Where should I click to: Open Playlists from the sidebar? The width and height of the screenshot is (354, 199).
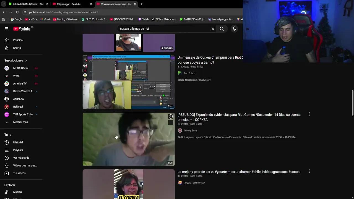click(x=18, y=150)
